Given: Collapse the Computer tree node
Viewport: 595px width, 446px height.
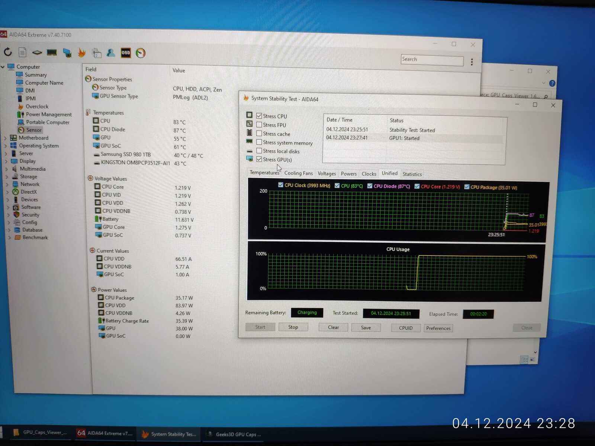Looking at the screenshot, I should (3, 67).
